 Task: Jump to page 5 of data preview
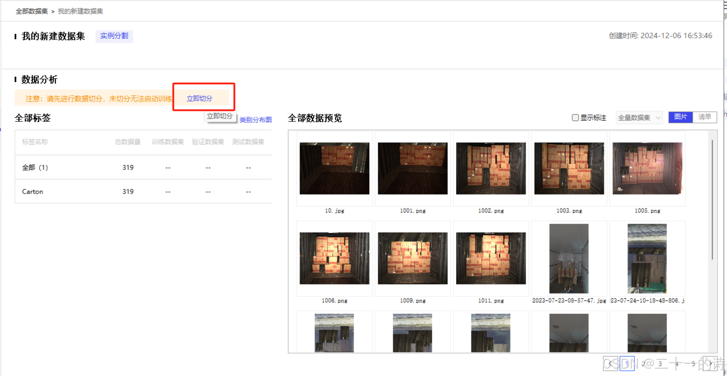click(693, 364)
